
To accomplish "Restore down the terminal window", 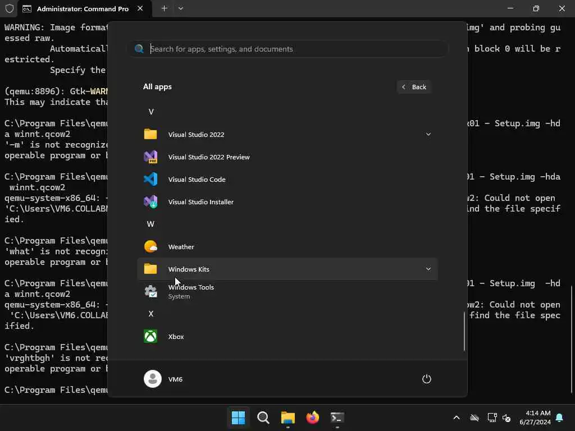I will coord(536,8).
